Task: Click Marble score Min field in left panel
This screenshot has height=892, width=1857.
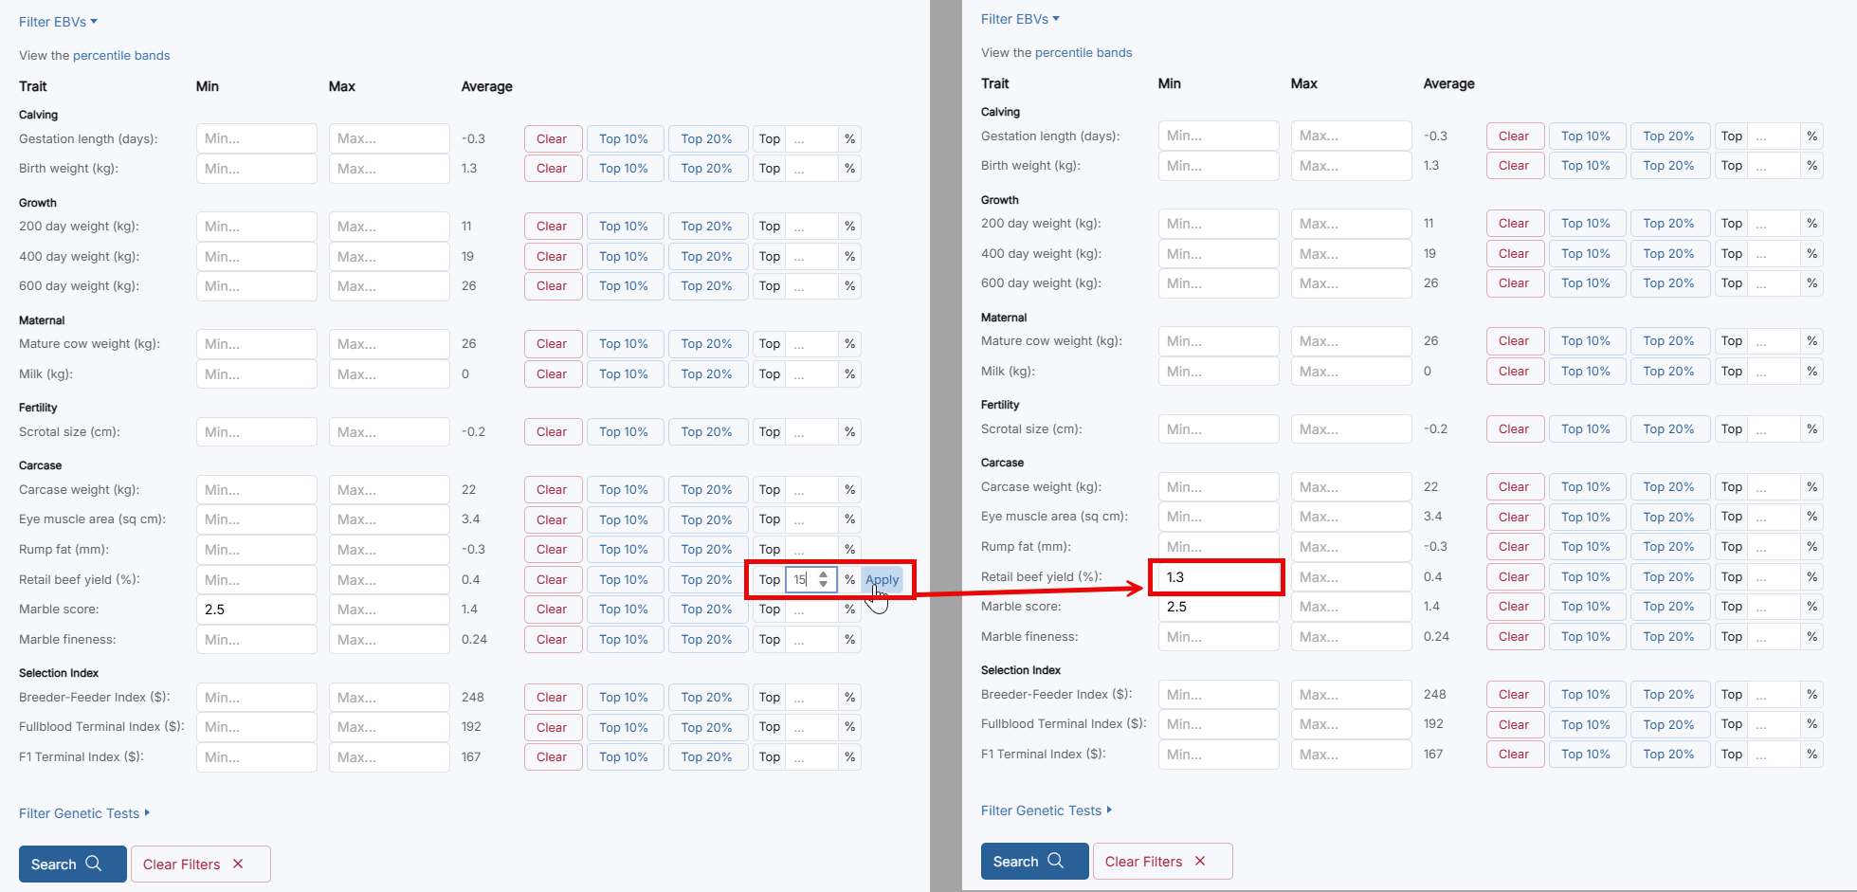Action: click(256, 610)
